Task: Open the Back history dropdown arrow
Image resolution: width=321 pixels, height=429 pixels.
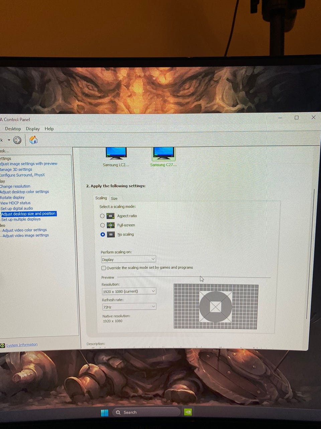Action: tap(9, 140)
